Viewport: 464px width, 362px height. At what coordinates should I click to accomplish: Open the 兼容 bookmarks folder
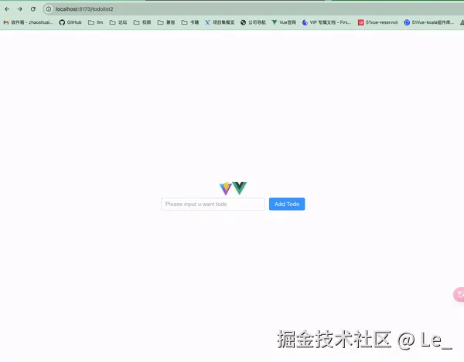(166, 22)
